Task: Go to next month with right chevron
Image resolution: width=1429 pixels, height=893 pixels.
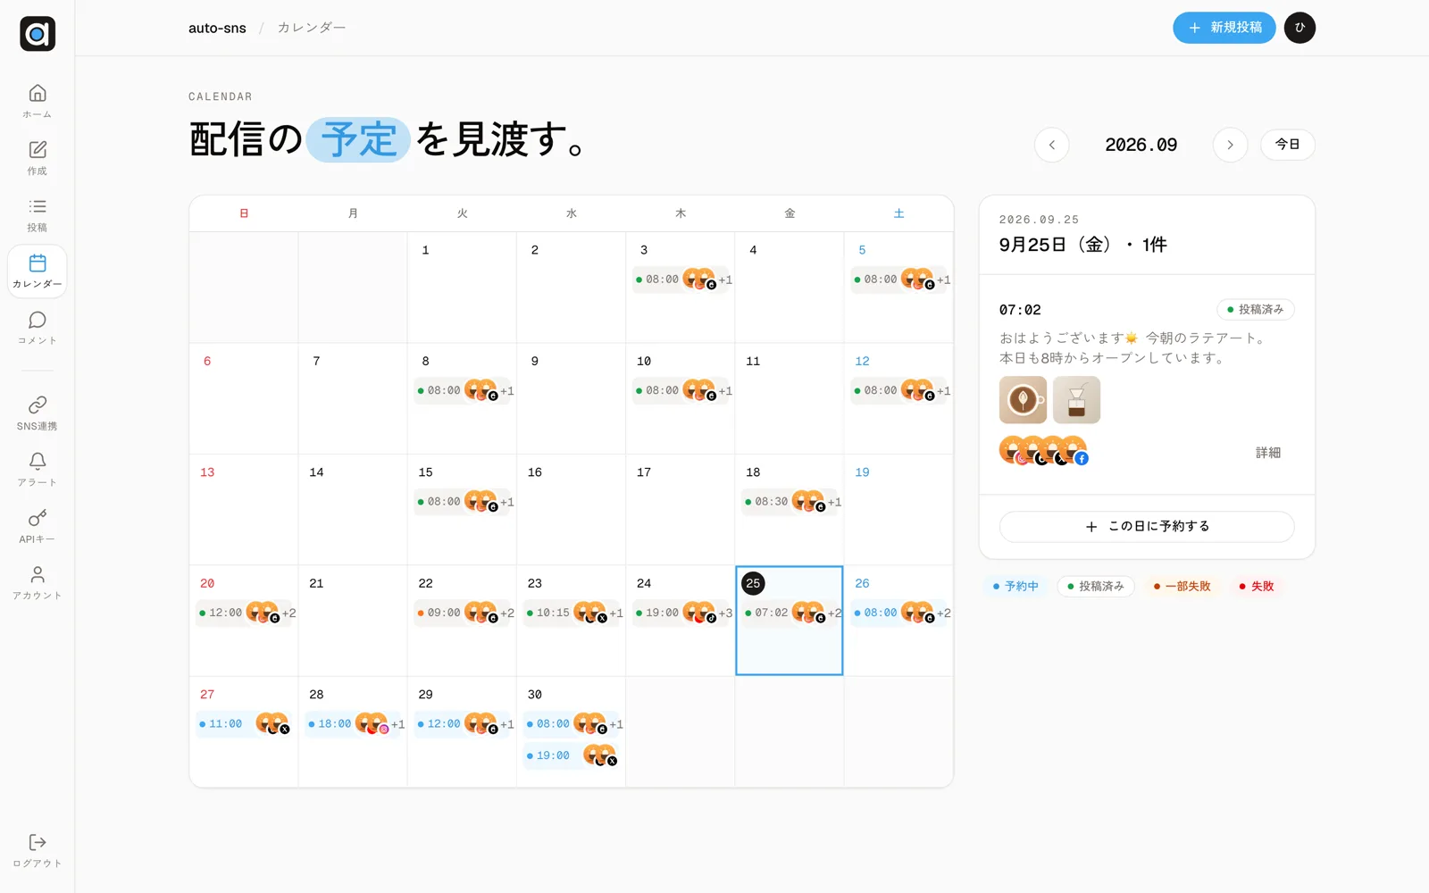Action: point(1230,145)
